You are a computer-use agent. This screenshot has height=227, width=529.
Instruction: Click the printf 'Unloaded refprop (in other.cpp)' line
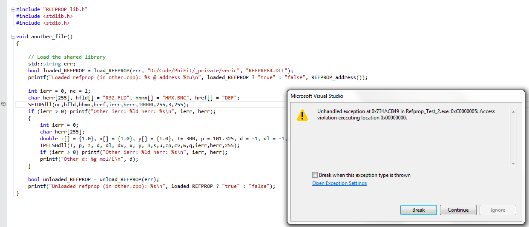(x=152, y=186)
